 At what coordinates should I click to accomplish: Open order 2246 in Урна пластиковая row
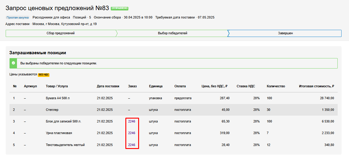point(132,133)
